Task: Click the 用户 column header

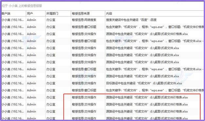Action: pos(36,13)
